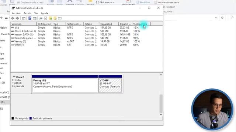Sort by the Espacio column header
This screenshot has width=236, height=132.
click(125, 24)
